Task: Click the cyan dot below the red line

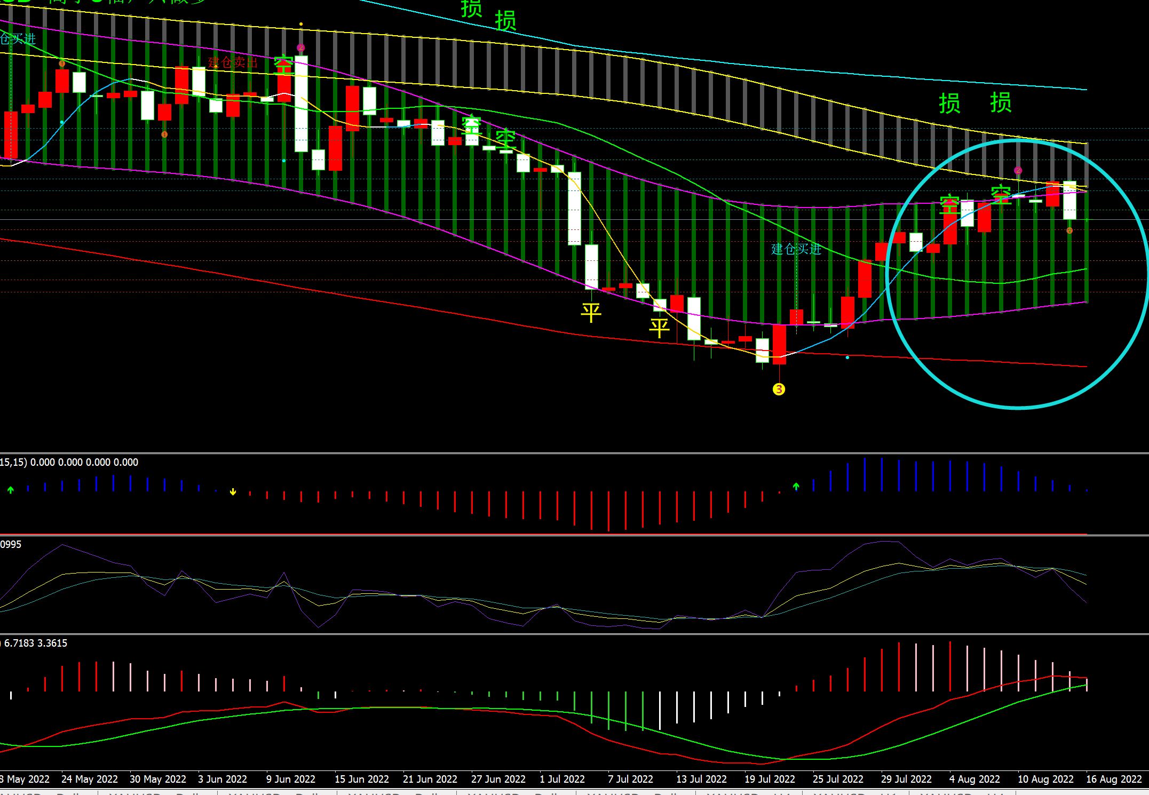Action: click(x=847, y=357)
